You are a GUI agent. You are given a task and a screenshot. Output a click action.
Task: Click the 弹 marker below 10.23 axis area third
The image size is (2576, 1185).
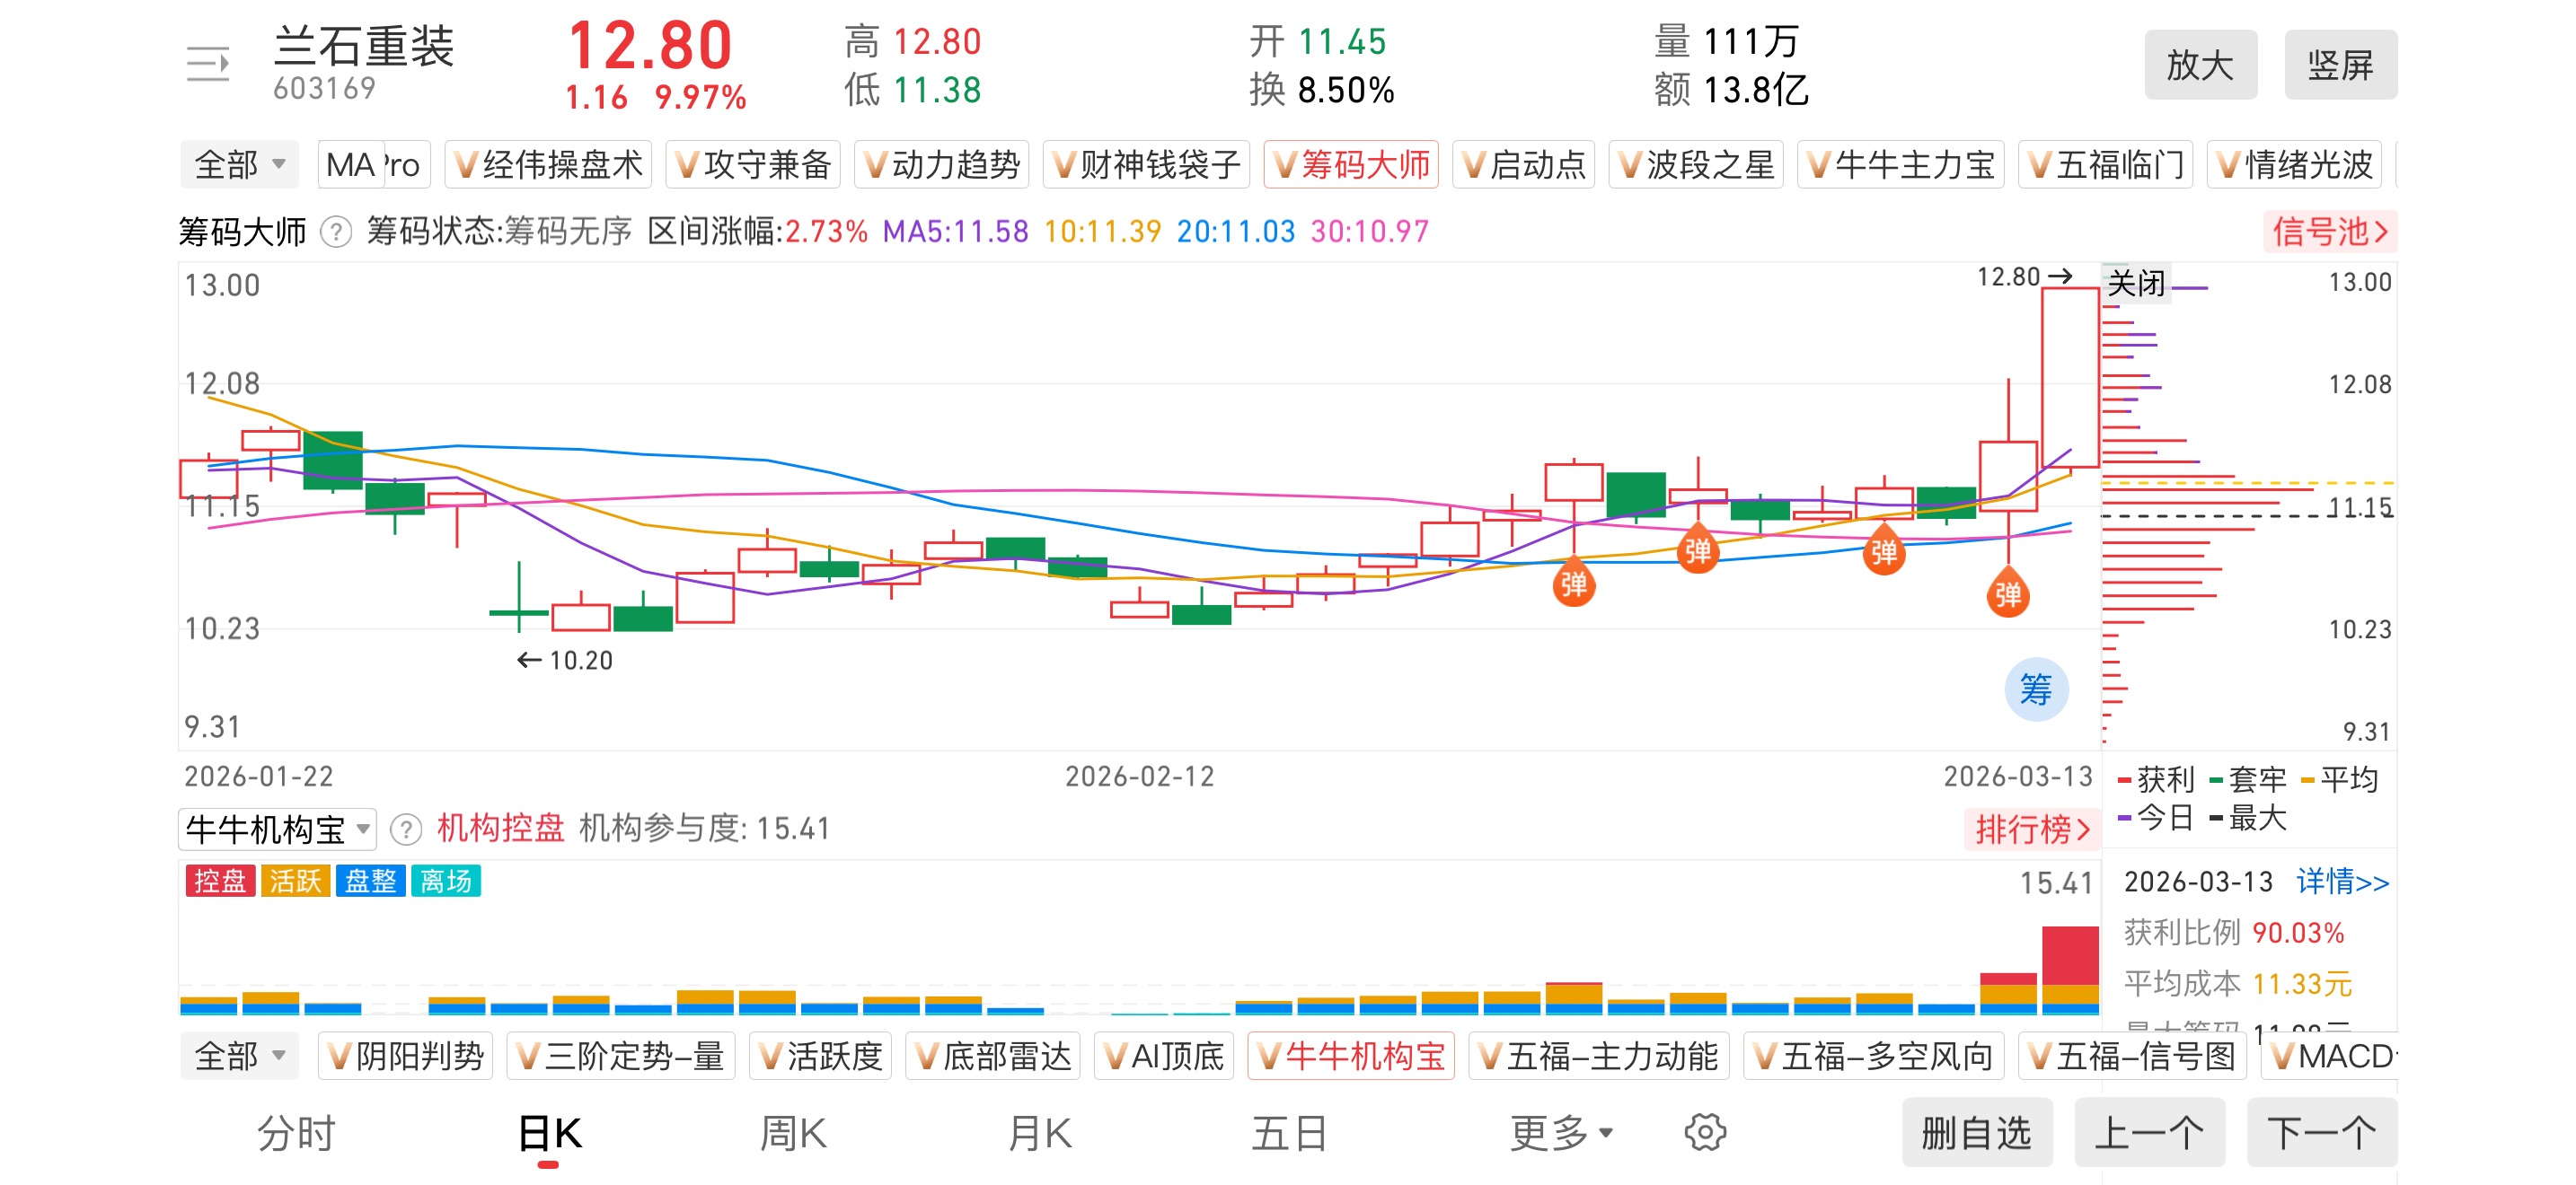click(1883, 551)
